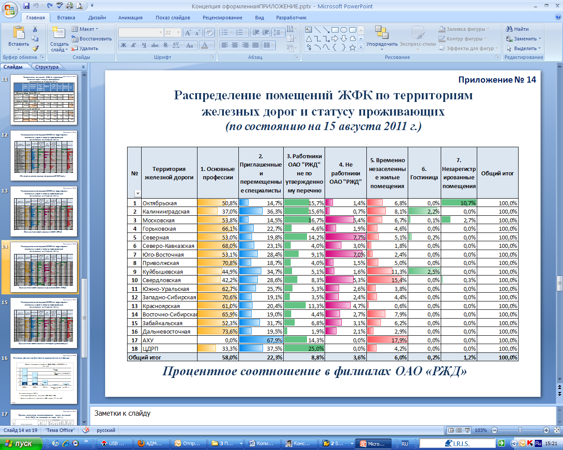Screen dimensions: 563x450
Task: Click the Найти find button
Action: (x=517, y=29)
